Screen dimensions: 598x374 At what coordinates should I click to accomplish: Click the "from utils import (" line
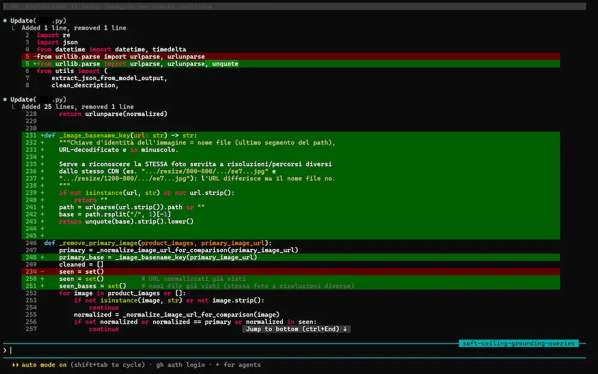(72, 71)
